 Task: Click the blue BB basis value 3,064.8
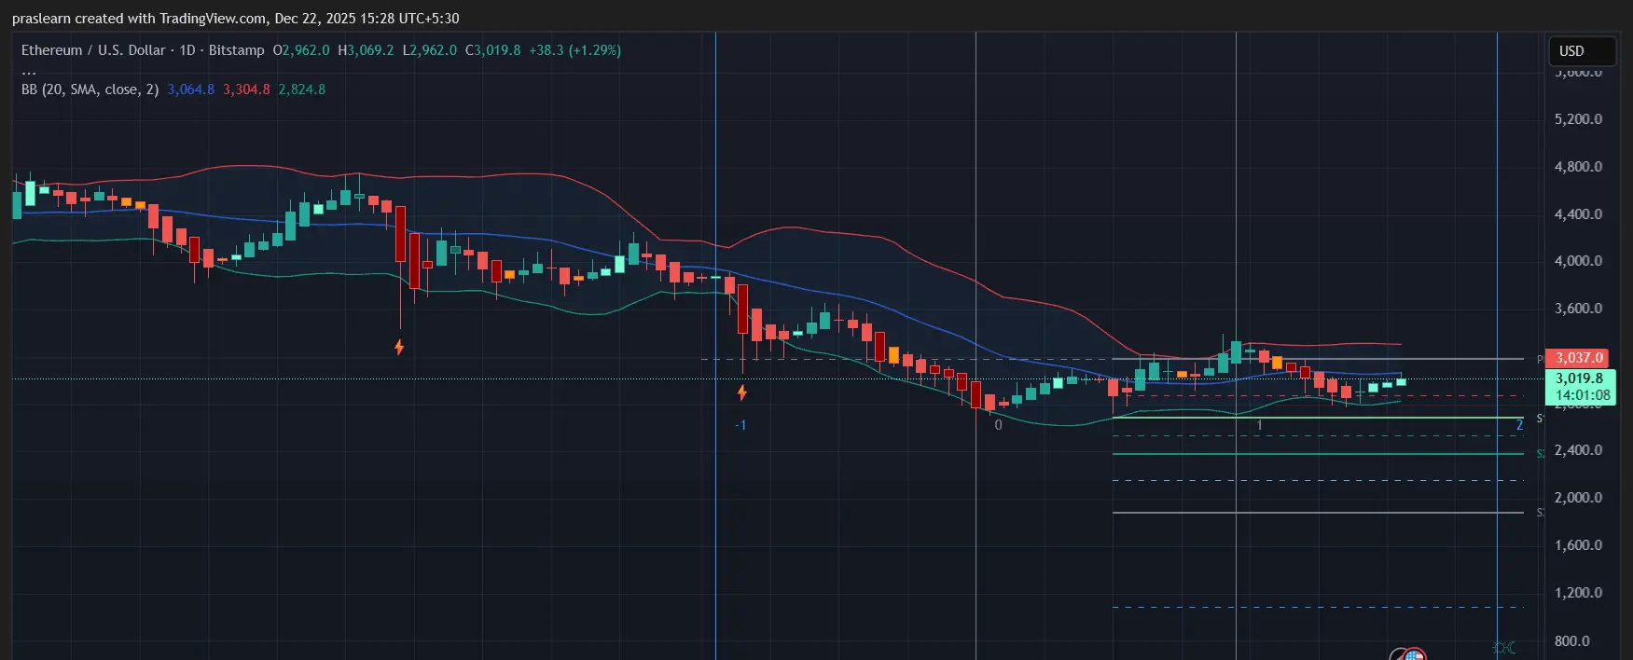(x=191, y=89)
